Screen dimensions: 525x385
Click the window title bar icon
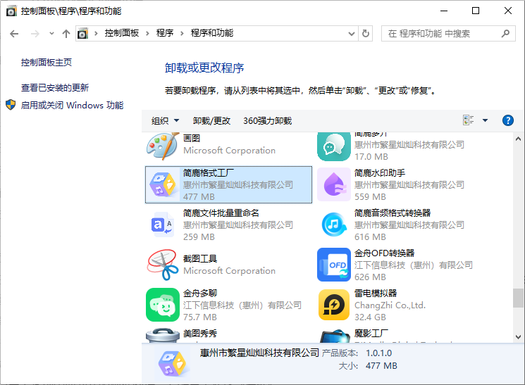[11, 11]
